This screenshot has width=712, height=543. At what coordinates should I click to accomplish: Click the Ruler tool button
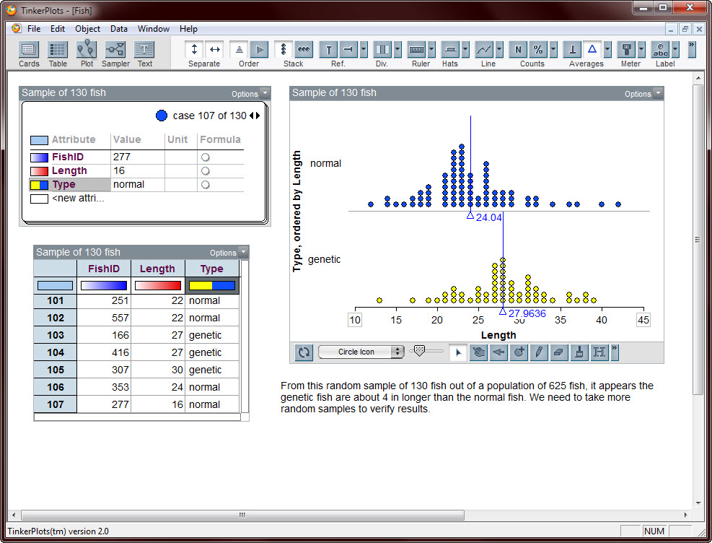click(416, 49)
